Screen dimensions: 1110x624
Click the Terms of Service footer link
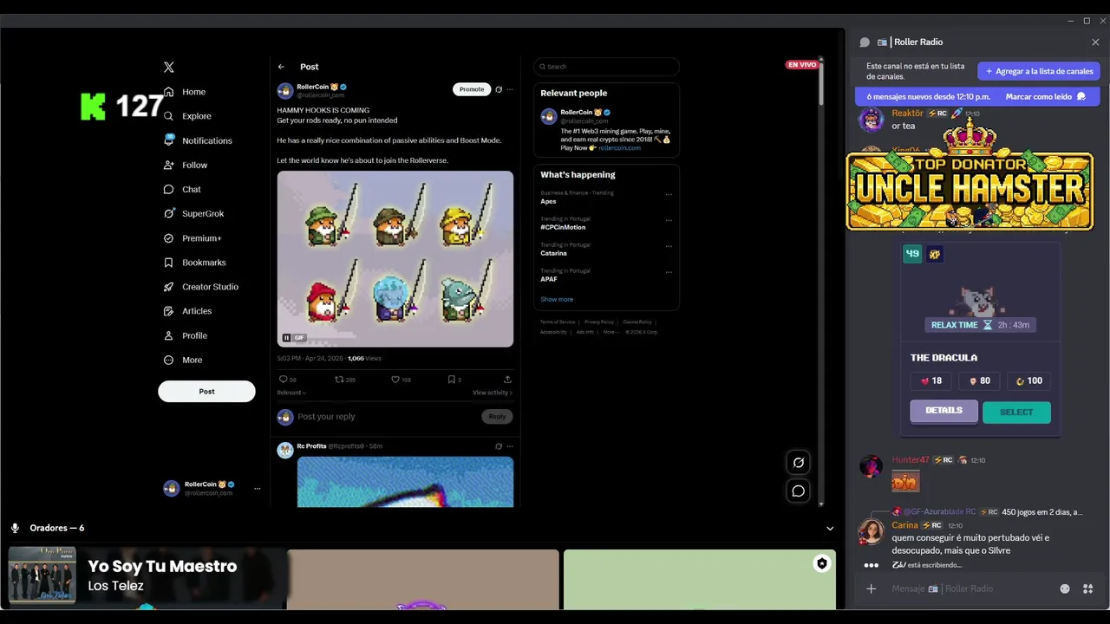(558, 322)
